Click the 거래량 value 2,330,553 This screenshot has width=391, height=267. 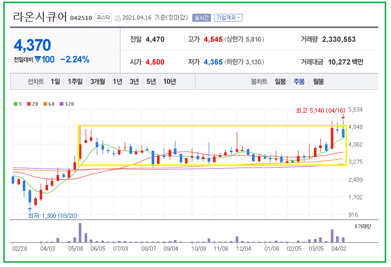[339, 39]
